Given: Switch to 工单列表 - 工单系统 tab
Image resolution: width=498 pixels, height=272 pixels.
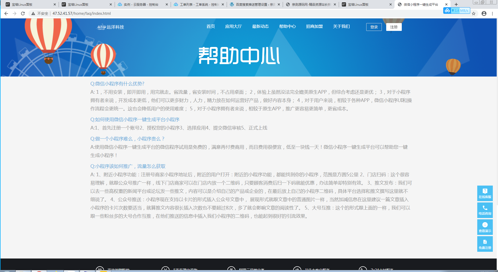Looking at the screenshot, I should click(198, 4).
